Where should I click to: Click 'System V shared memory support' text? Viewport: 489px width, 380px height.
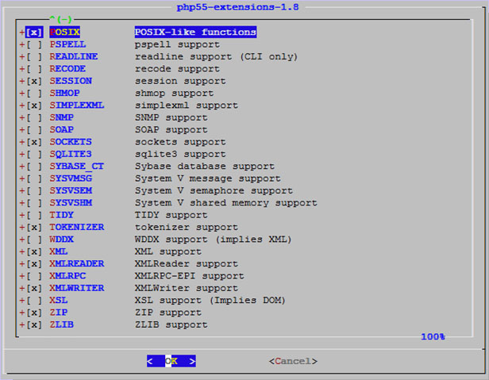tap(225, 202)
